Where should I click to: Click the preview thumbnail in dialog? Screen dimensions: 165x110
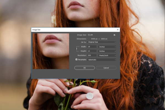(x=51, y=51)
